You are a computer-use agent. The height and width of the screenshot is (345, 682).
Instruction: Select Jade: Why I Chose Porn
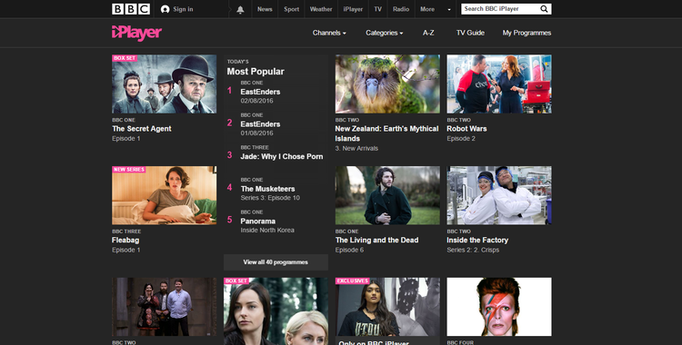282,156
